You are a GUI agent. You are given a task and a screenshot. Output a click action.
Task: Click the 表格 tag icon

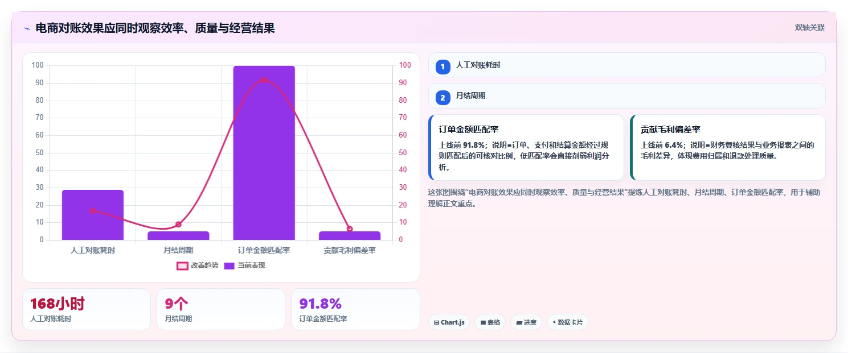[483, 322]
